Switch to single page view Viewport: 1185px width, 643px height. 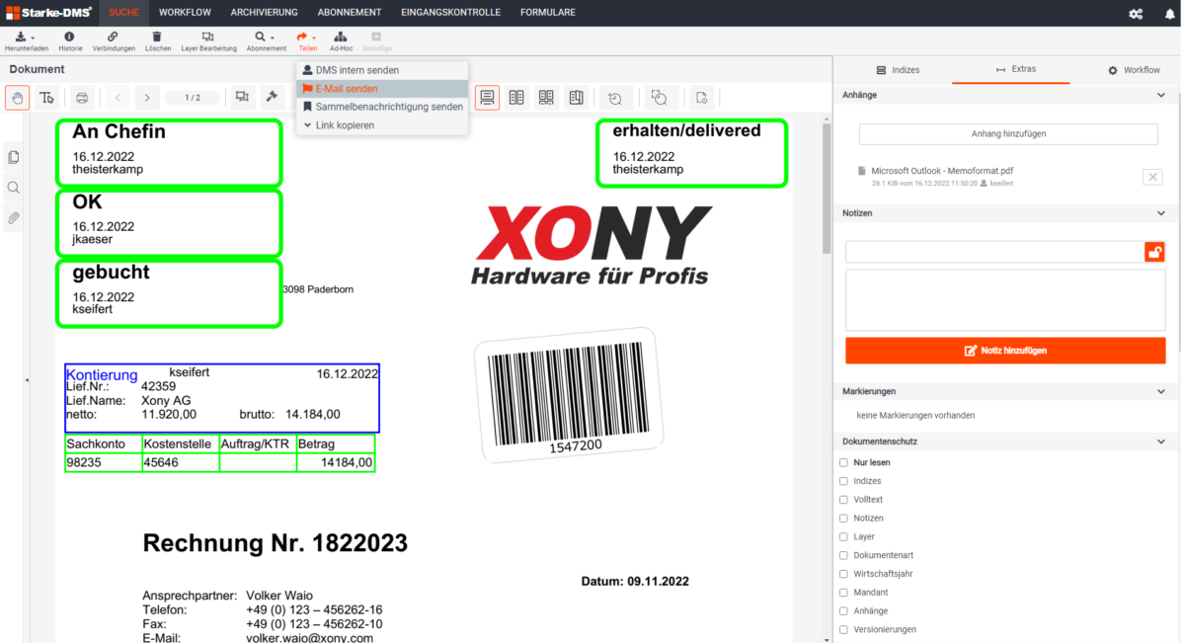487,98
